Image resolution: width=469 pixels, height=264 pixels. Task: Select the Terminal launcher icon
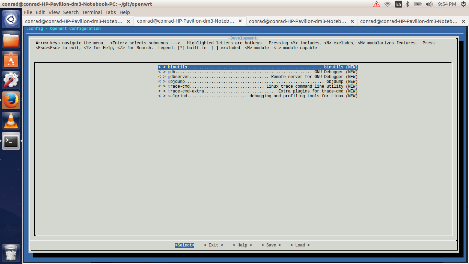11,141
